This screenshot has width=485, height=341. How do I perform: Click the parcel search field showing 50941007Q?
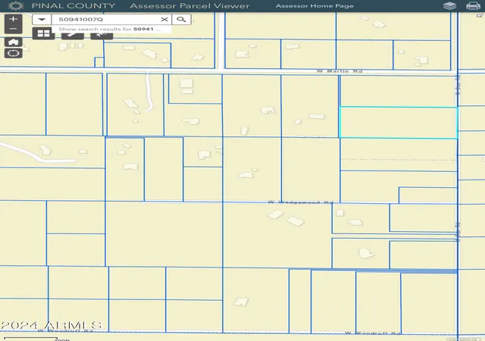(105, 20)
